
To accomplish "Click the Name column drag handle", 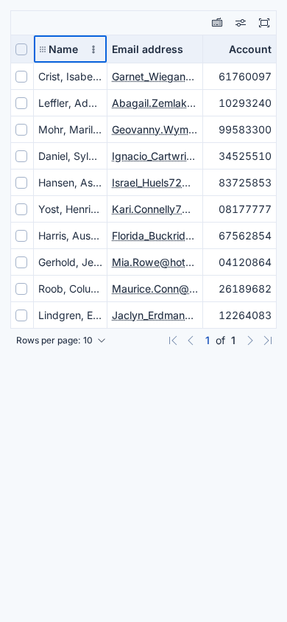I will (x=43, y=49).
